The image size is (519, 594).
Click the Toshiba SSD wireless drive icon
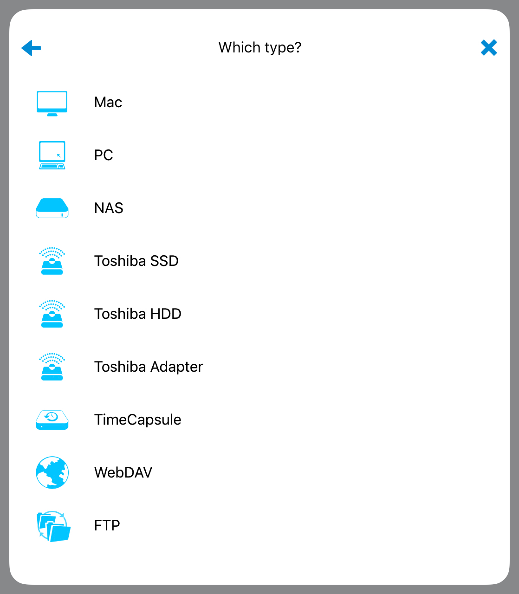point(52,261)
